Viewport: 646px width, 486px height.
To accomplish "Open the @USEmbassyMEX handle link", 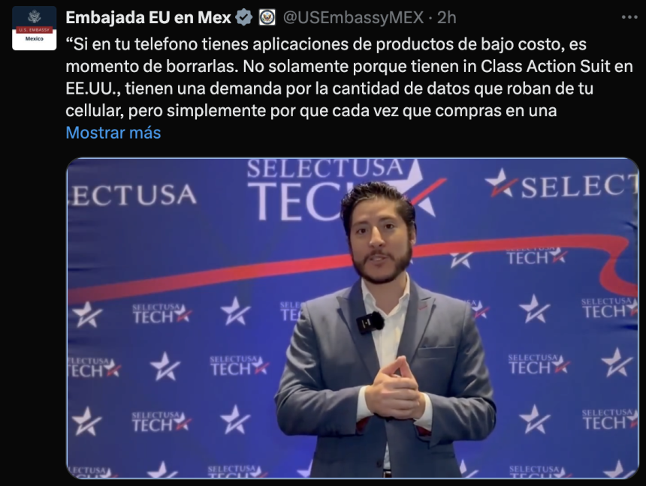I will (353, 18).
